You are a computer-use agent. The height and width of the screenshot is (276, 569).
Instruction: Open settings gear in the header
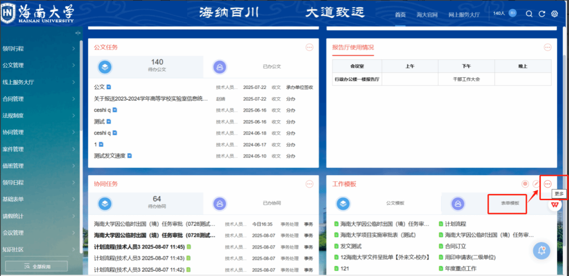(555, 14)
